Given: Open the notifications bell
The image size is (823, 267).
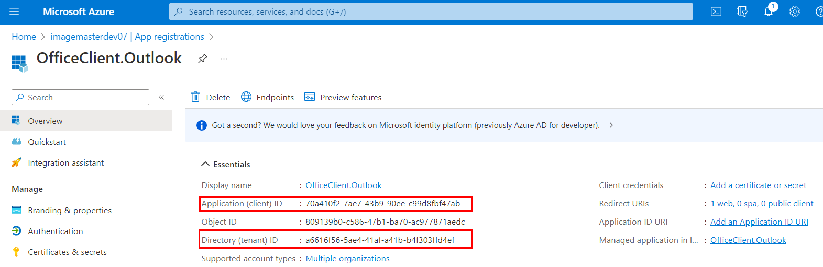Looking at the screenshot, I should pos(769,11).
